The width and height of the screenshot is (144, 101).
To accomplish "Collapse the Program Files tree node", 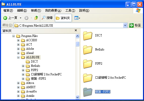I will pyautogui.click(x=13, y=36).
